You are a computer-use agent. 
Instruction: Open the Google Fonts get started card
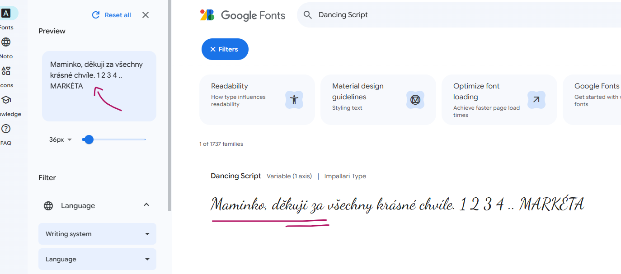(592, 100)
